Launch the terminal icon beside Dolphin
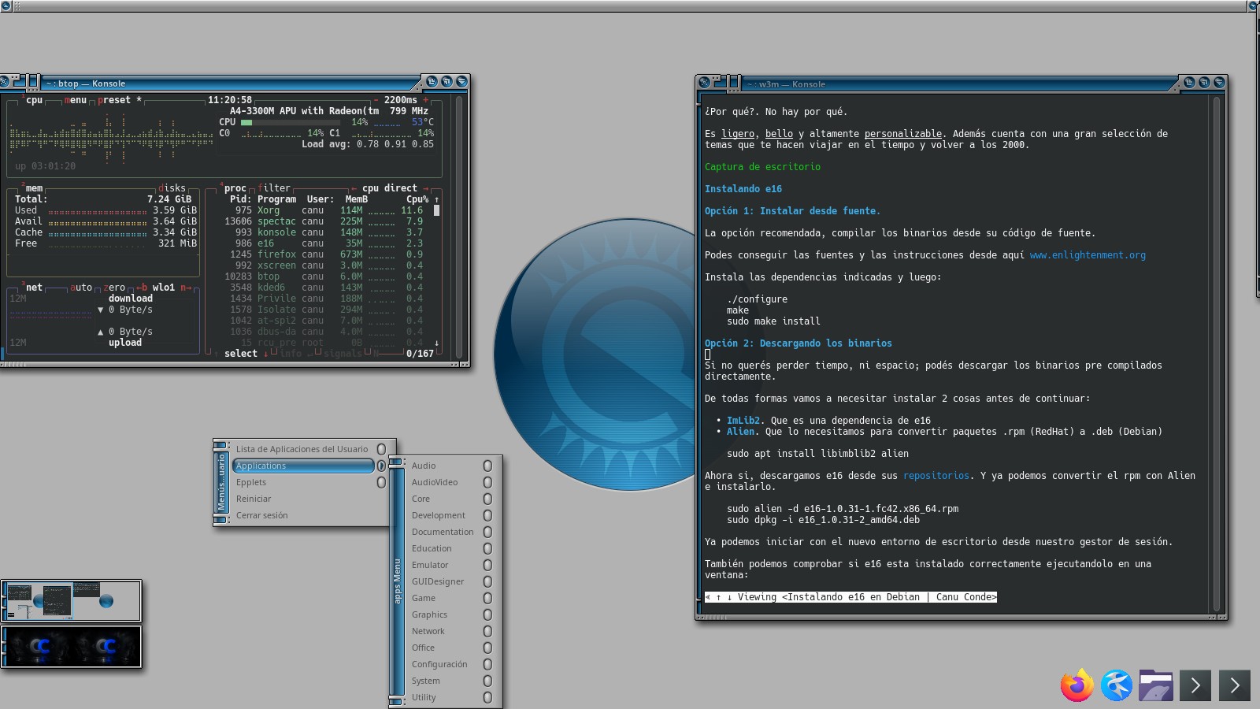The width and height of the screenshot is (1260, 709). pyautogui.click(x=1195, y=685)
